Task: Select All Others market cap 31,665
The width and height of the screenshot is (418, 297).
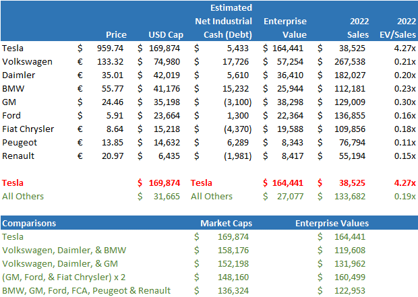Action: click(x=167, y=197)
